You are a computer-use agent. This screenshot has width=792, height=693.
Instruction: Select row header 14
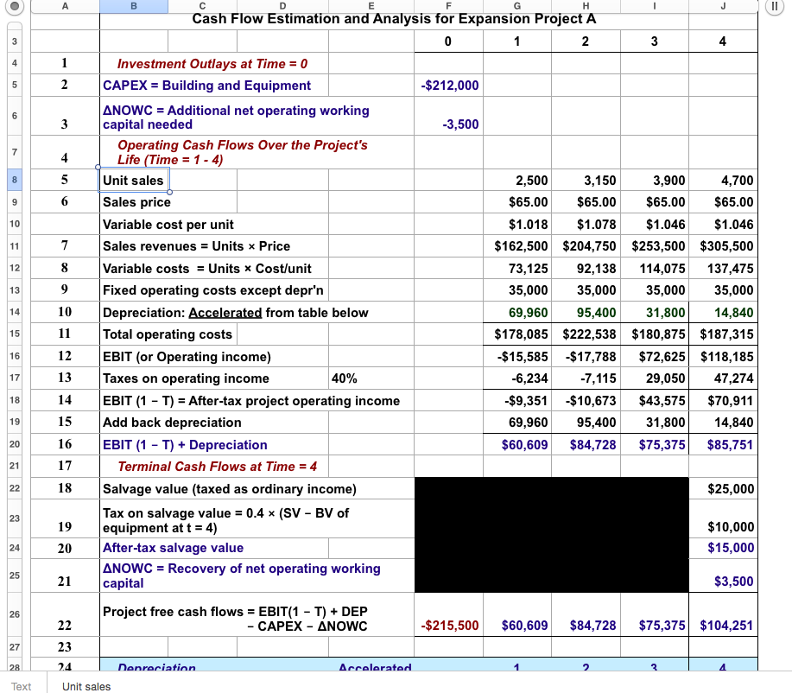[14, 312]
